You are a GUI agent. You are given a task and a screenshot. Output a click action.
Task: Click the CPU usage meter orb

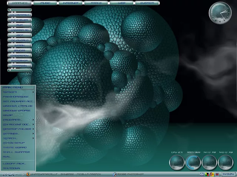pos(177,162)
